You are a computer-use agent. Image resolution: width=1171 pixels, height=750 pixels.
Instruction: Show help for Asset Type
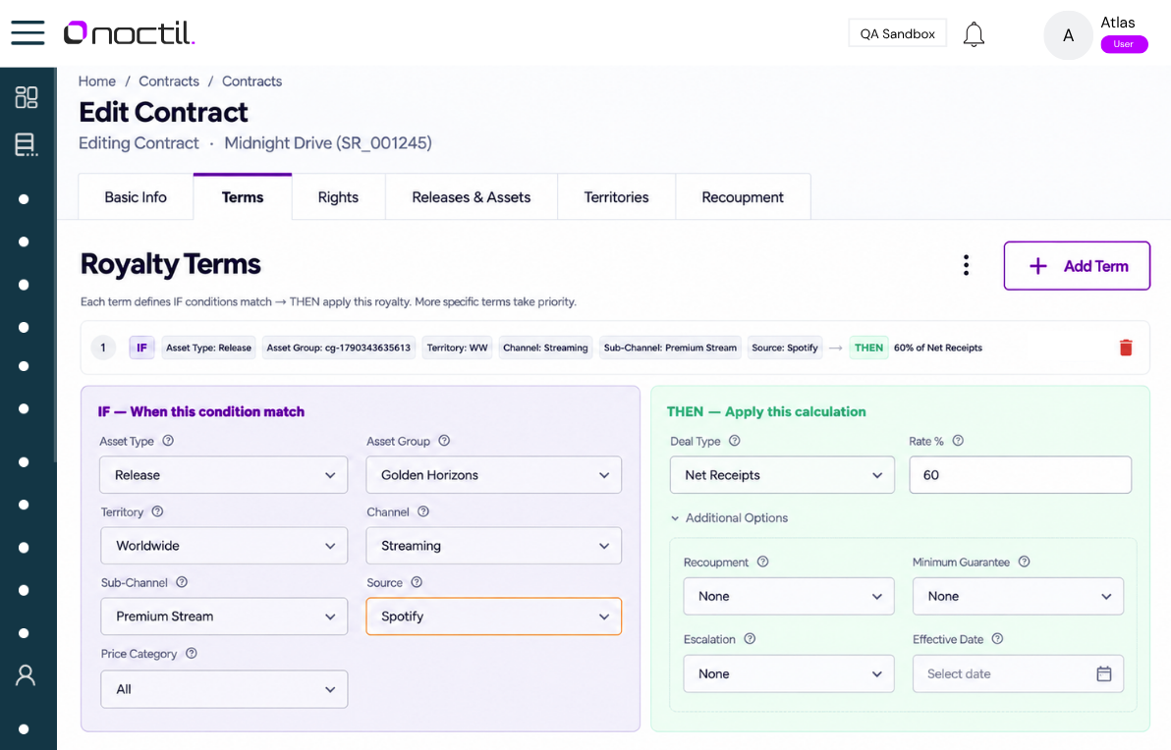[168, 441]
